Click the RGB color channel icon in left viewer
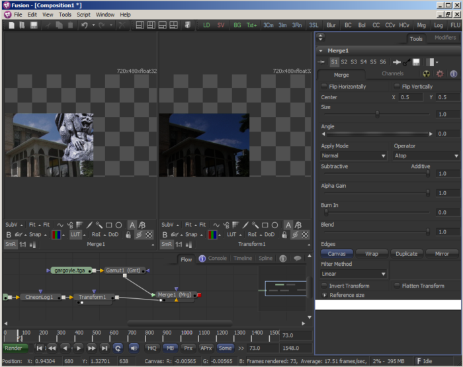The image size is (463, 367). [56, 235]
